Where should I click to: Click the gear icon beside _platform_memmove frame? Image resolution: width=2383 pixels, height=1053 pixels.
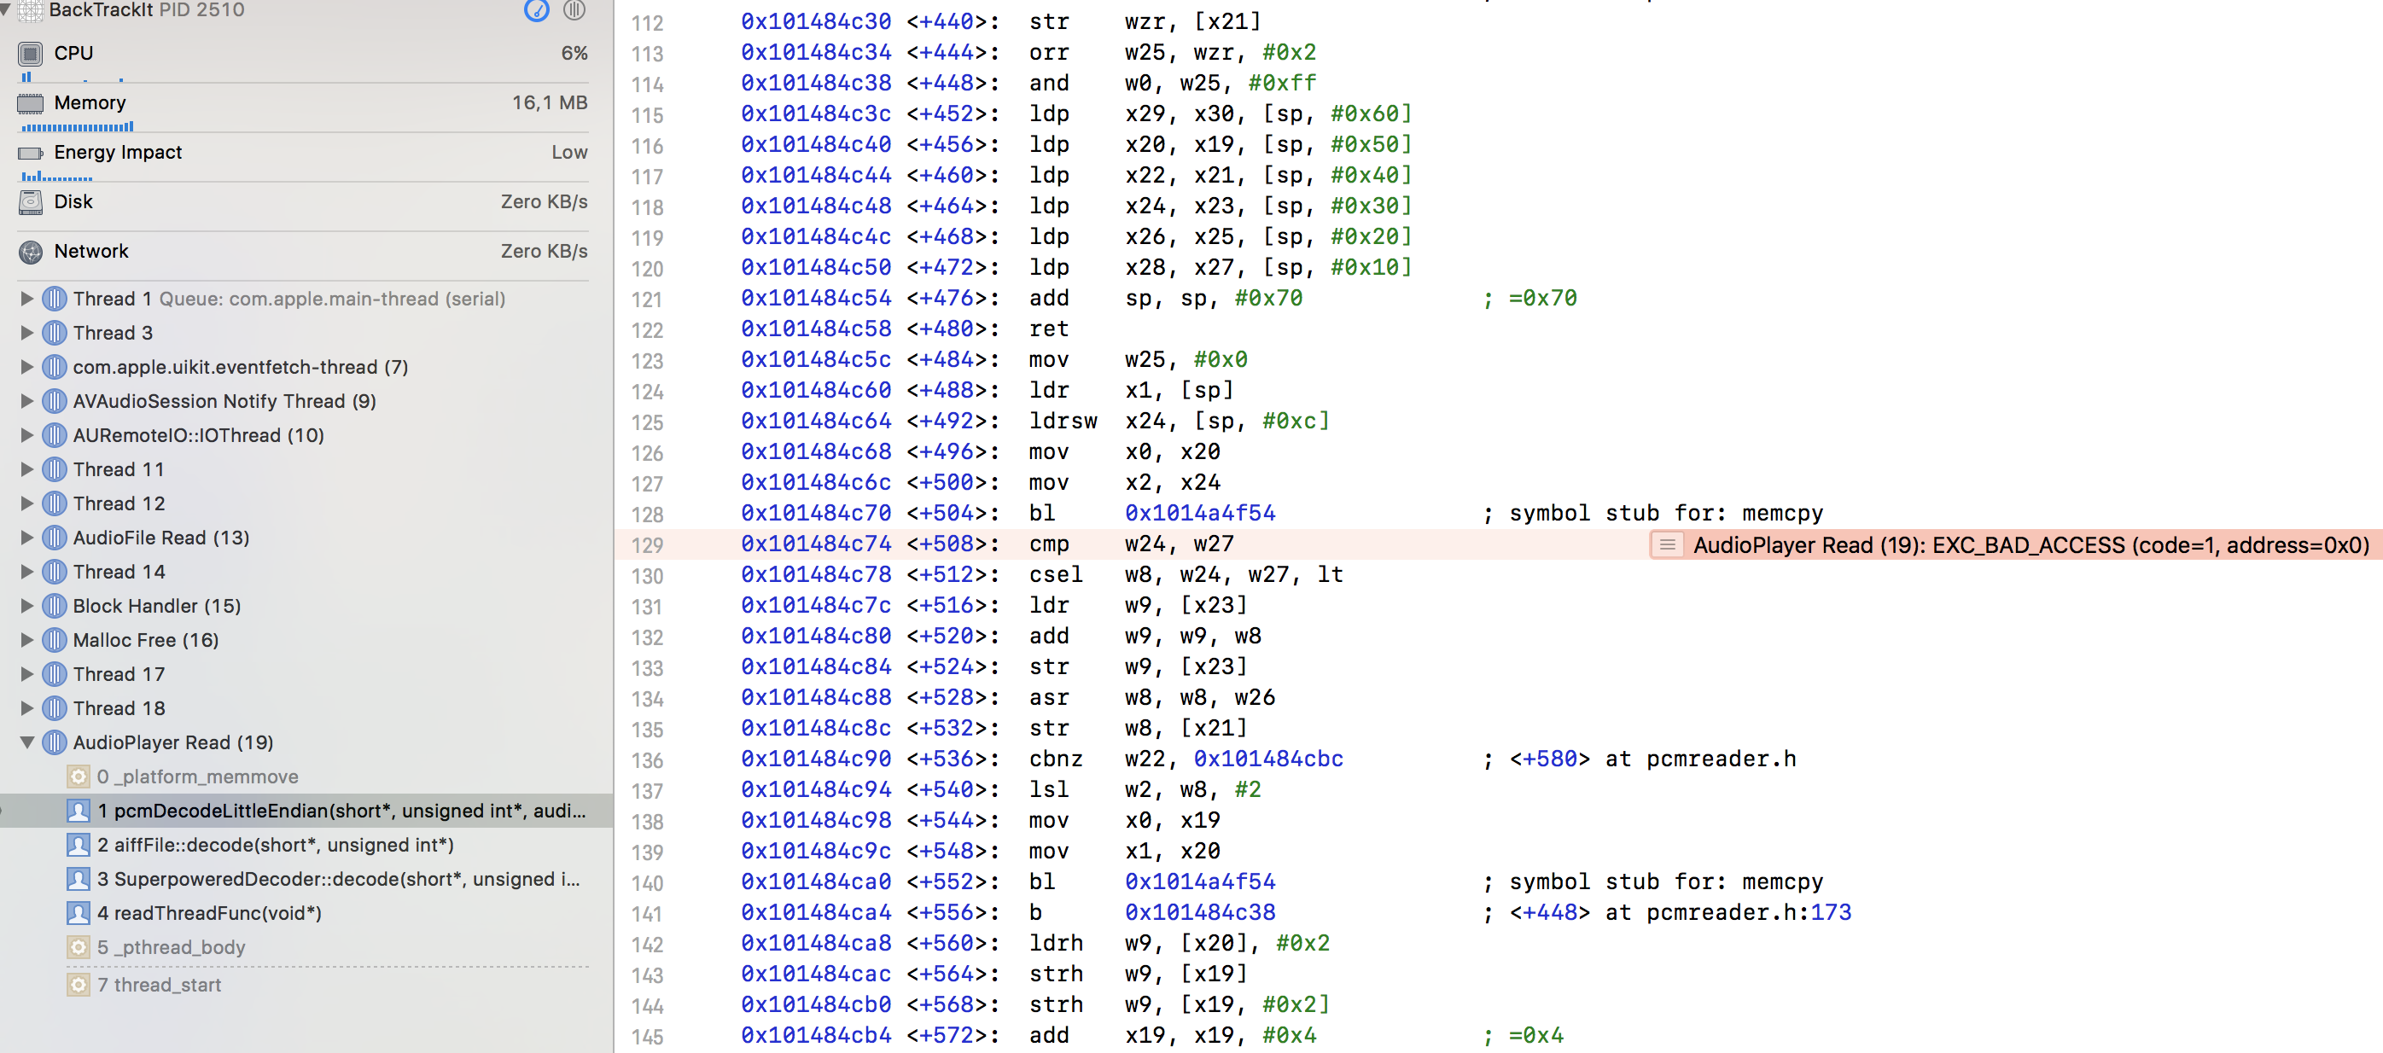click(78, 777)
